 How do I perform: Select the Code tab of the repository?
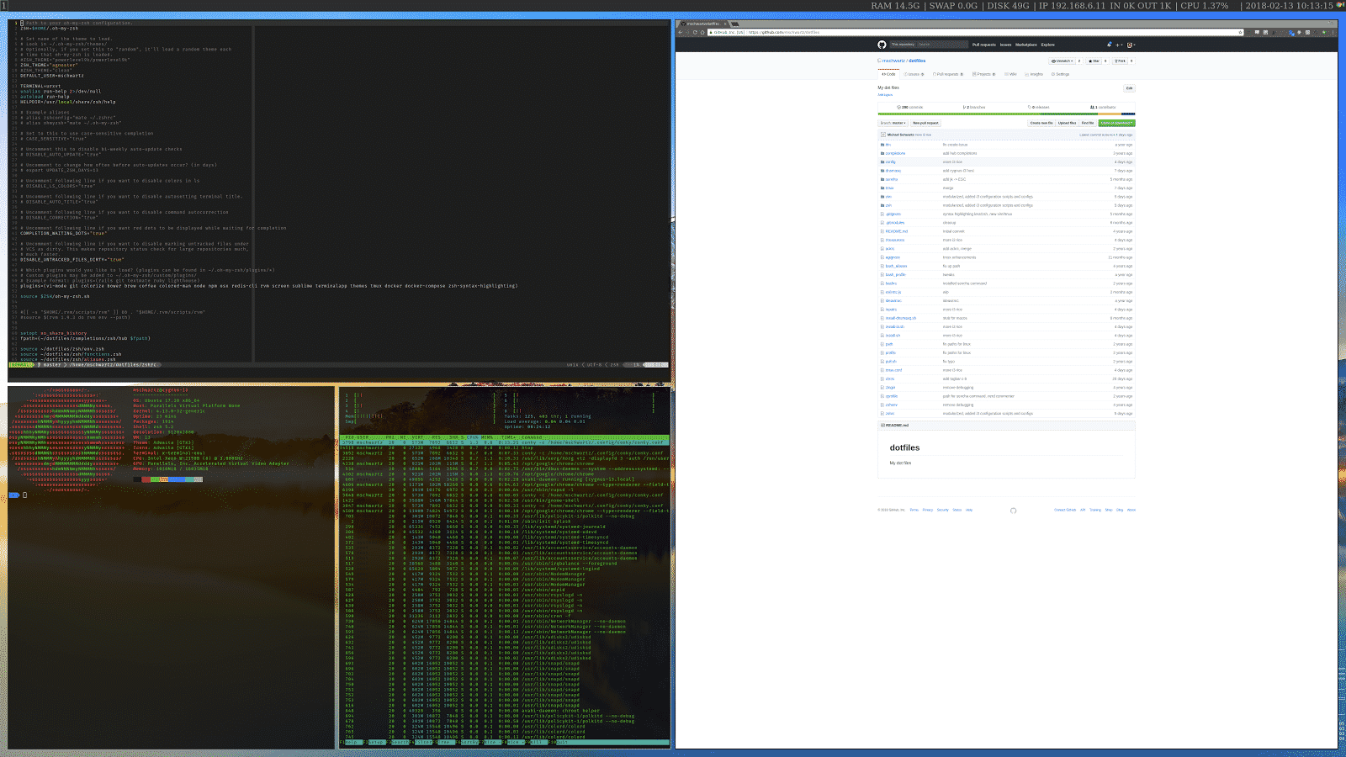pos(888,74)
